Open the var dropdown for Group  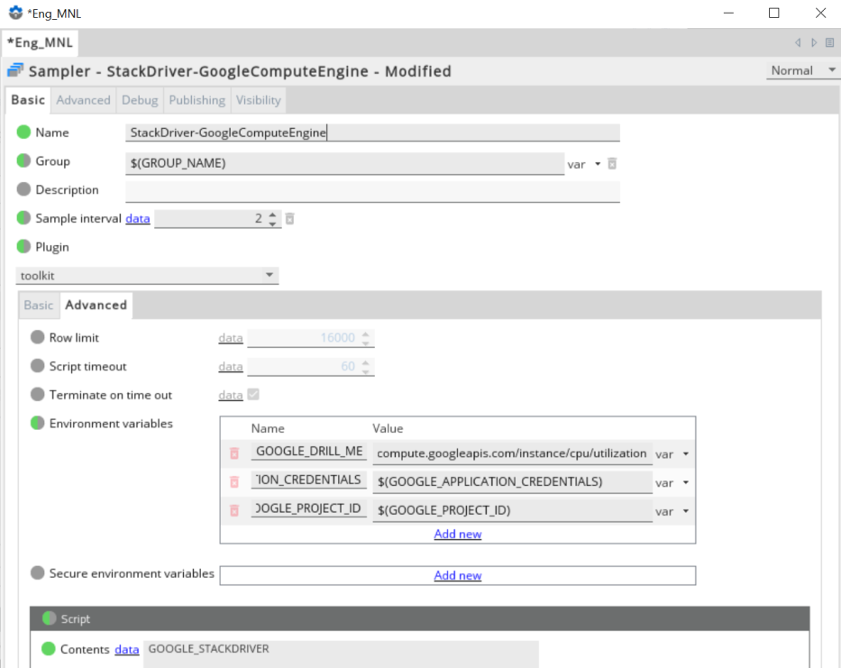pos(598,164)
